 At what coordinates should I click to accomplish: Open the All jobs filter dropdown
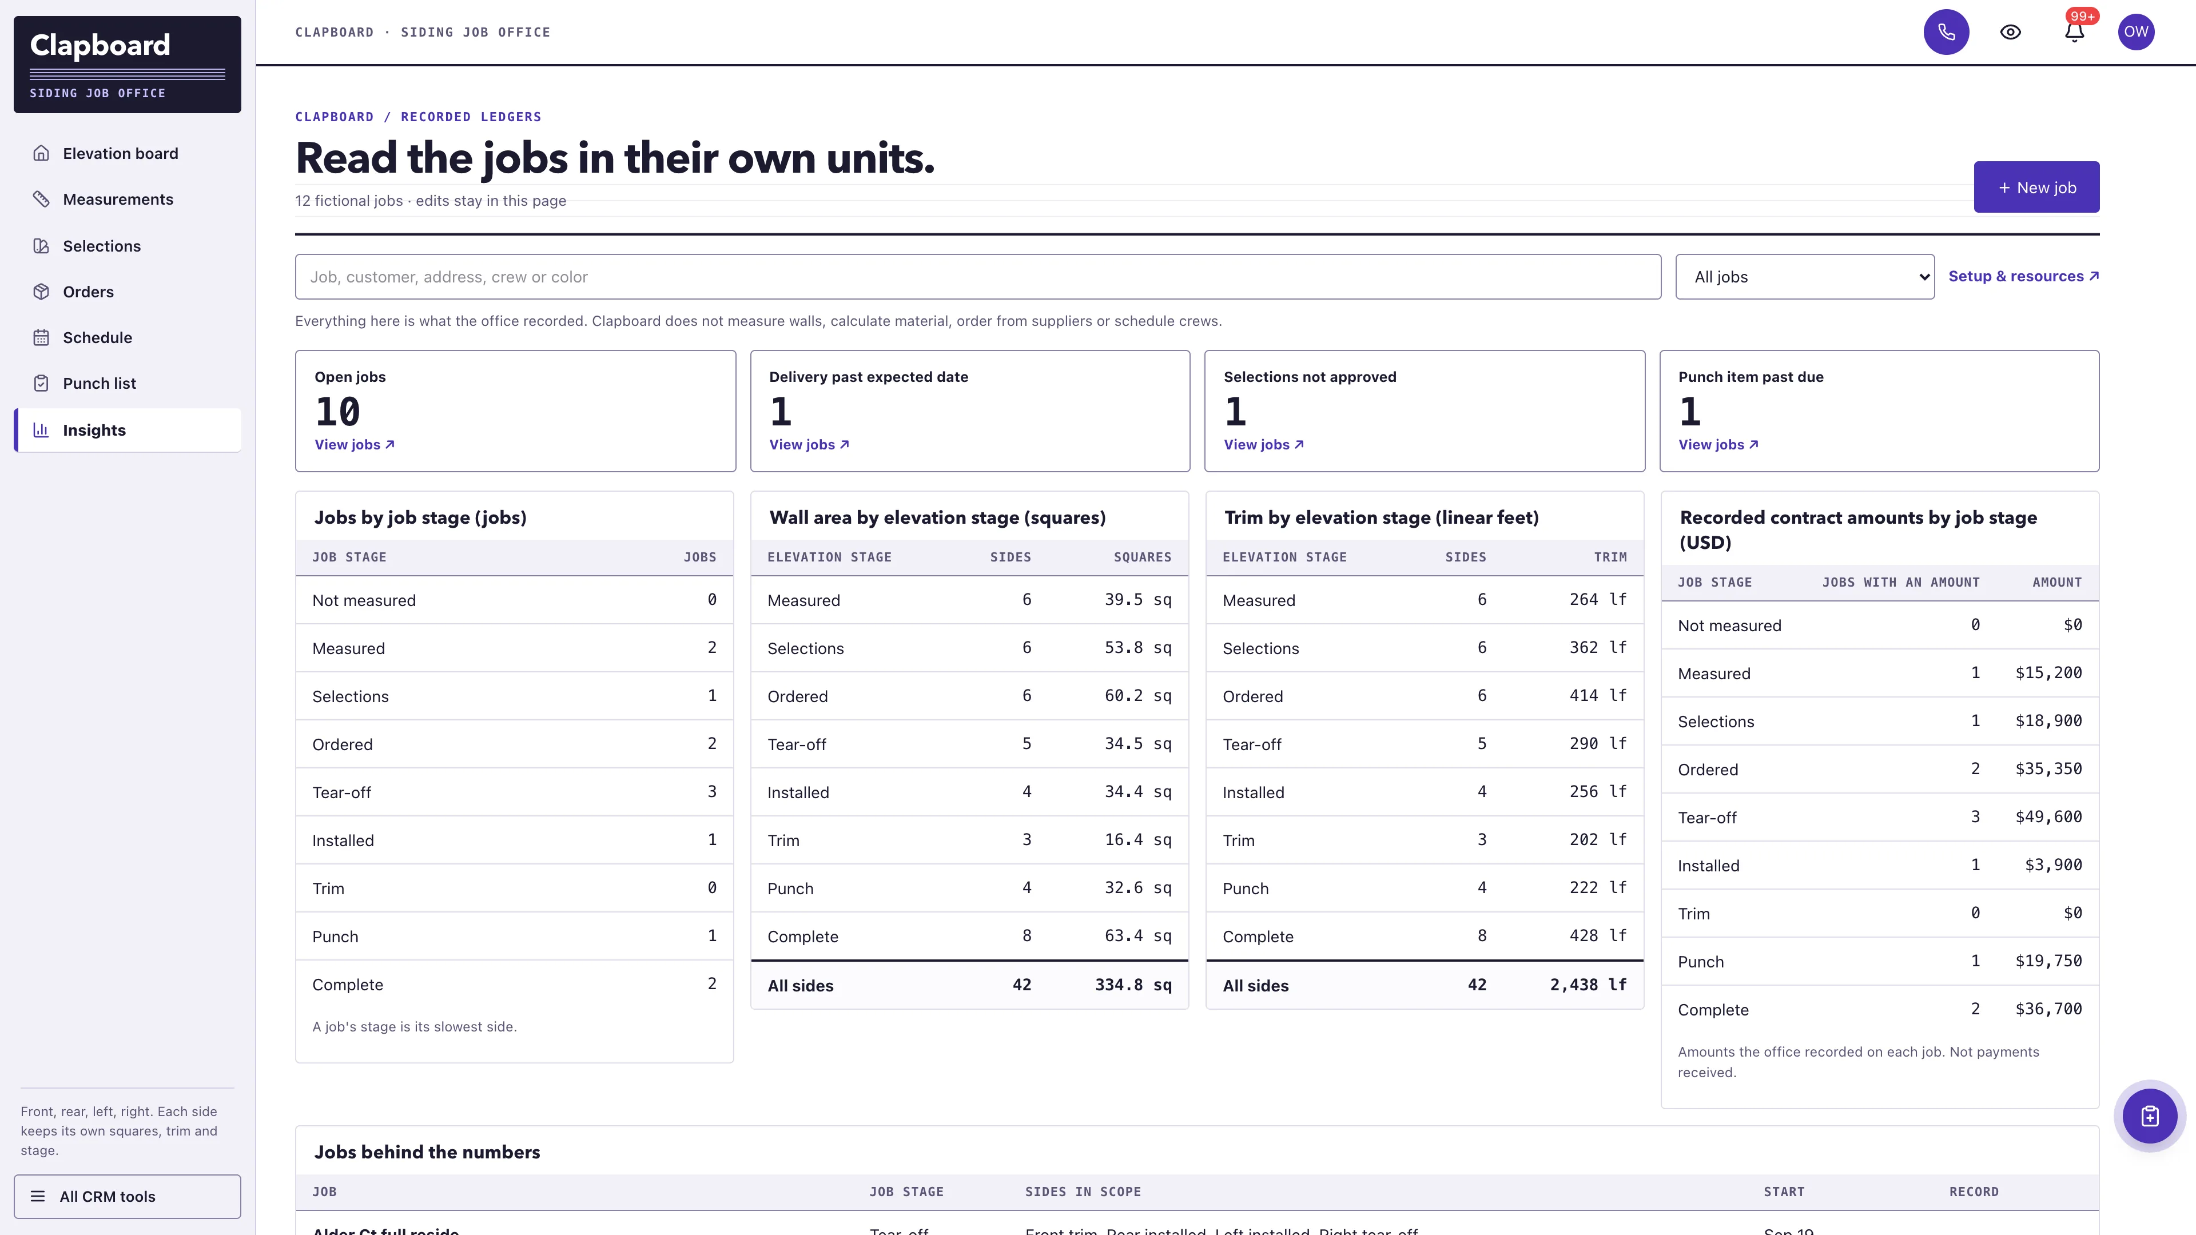coord(1804,276)
